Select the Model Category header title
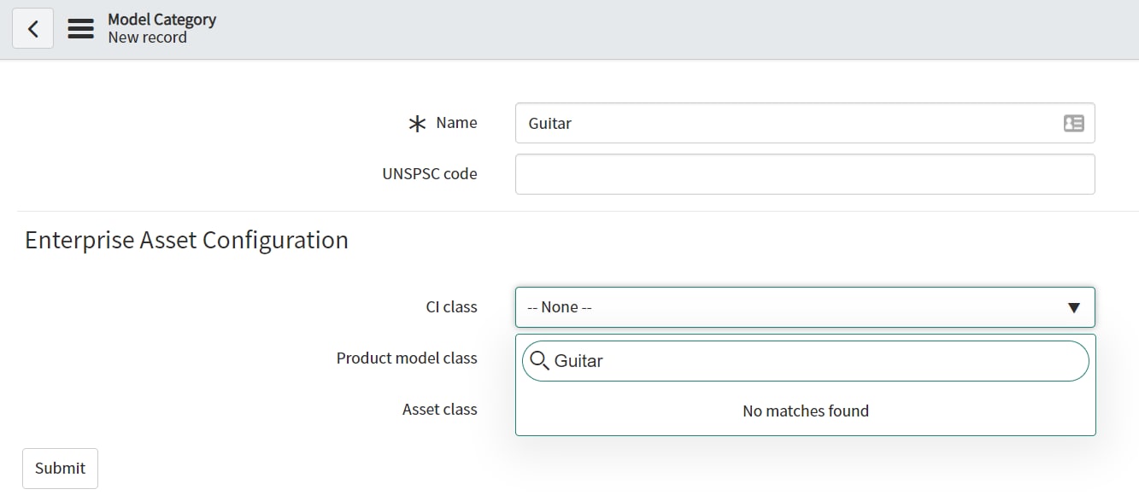Image resolution: width=1139 pixels, height=501 pixels. click(x=161, y=19)
